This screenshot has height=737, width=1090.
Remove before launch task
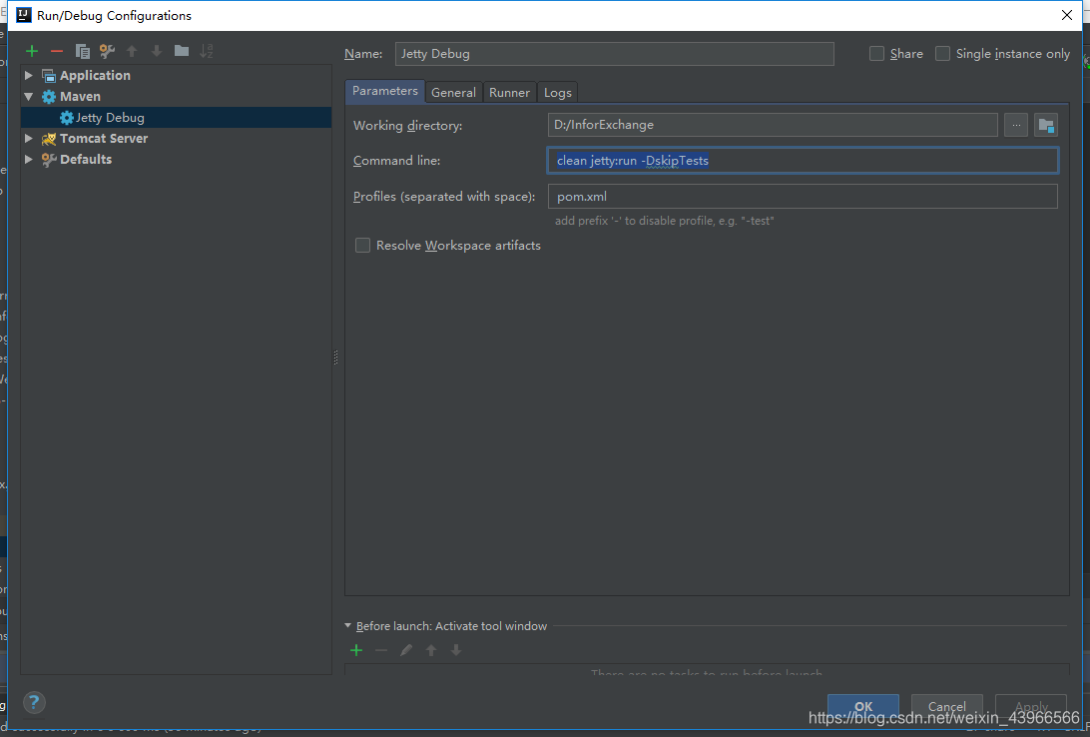coord(381,650)
